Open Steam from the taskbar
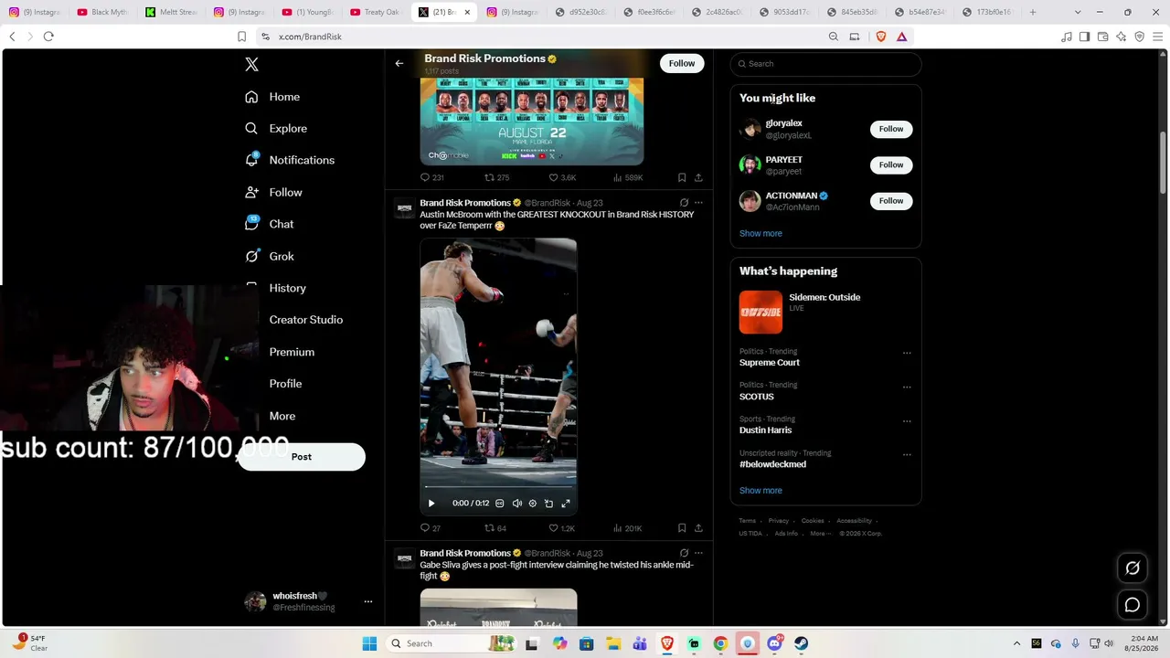The width and height of the screenshot is (1170, 658). point(802,643)
